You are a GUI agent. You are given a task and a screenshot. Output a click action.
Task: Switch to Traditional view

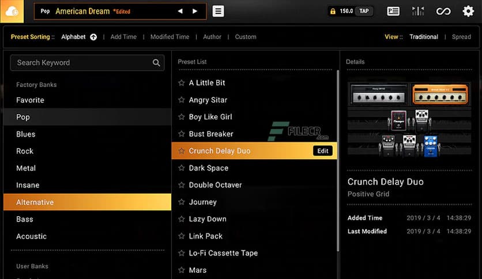[x=424, y=37]
